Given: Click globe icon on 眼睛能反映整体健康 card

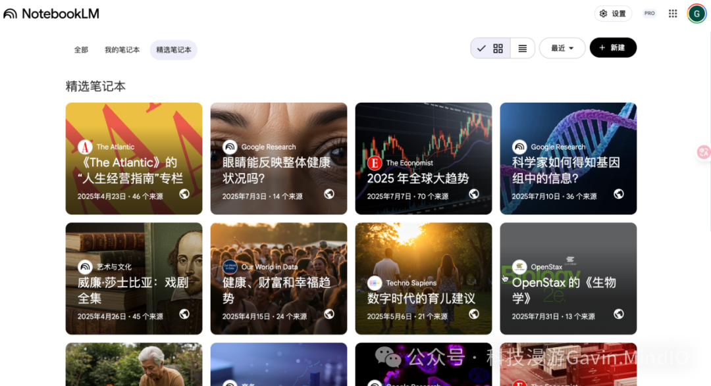Looking at the screenshot, I should tap(329, 194).
